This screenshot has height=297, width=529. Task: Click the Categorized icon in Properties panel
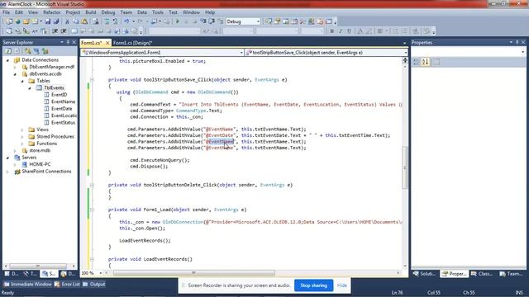[417, 62]
